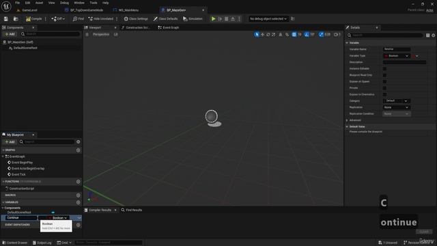Edit the Variable Name field
The image size is (437, 246).
pyautogui.click(x=397, y=49)
